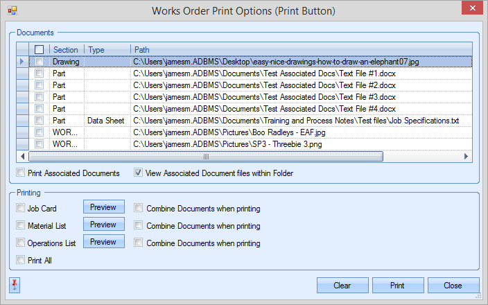
Task: Sort documents by the Section column header
Action: pos(66,50)
